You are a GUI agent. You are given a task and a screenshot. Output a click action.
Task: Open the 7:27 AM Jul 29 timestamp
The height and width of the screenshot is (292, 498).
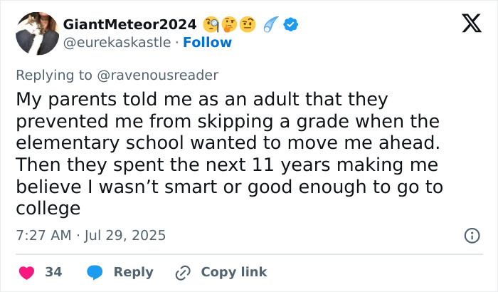click(90, 235)
